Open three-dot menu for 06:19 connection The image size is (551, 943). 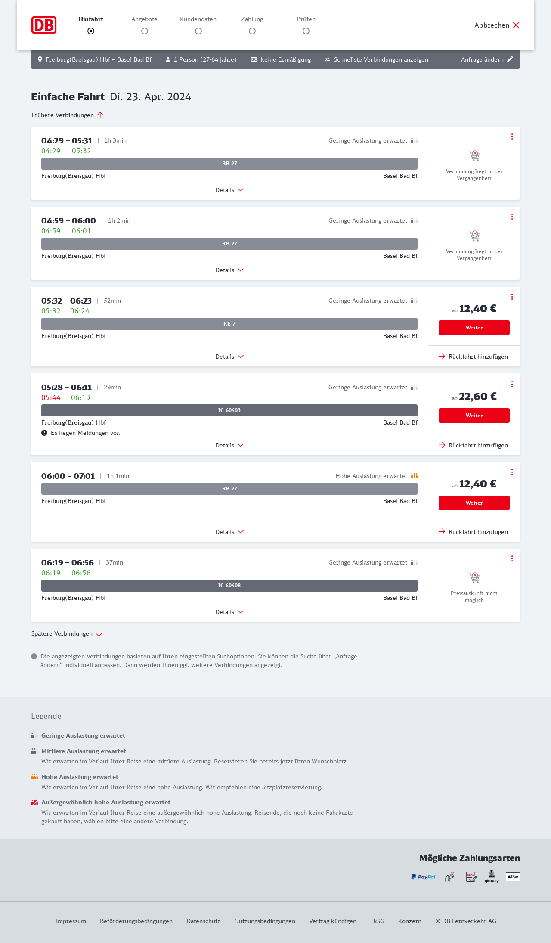[x=512, y=558]
